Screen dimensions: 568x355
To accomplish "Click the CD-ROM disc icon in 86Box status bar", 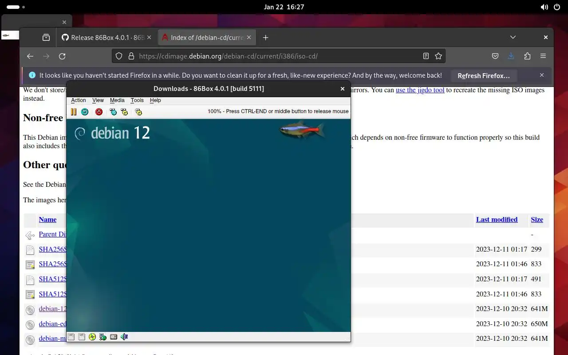I will pyautogui.click(x=92, y=337).
